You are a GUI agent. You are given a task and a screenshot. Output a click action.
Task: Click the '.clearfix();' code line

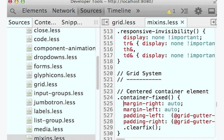[142, 127]
